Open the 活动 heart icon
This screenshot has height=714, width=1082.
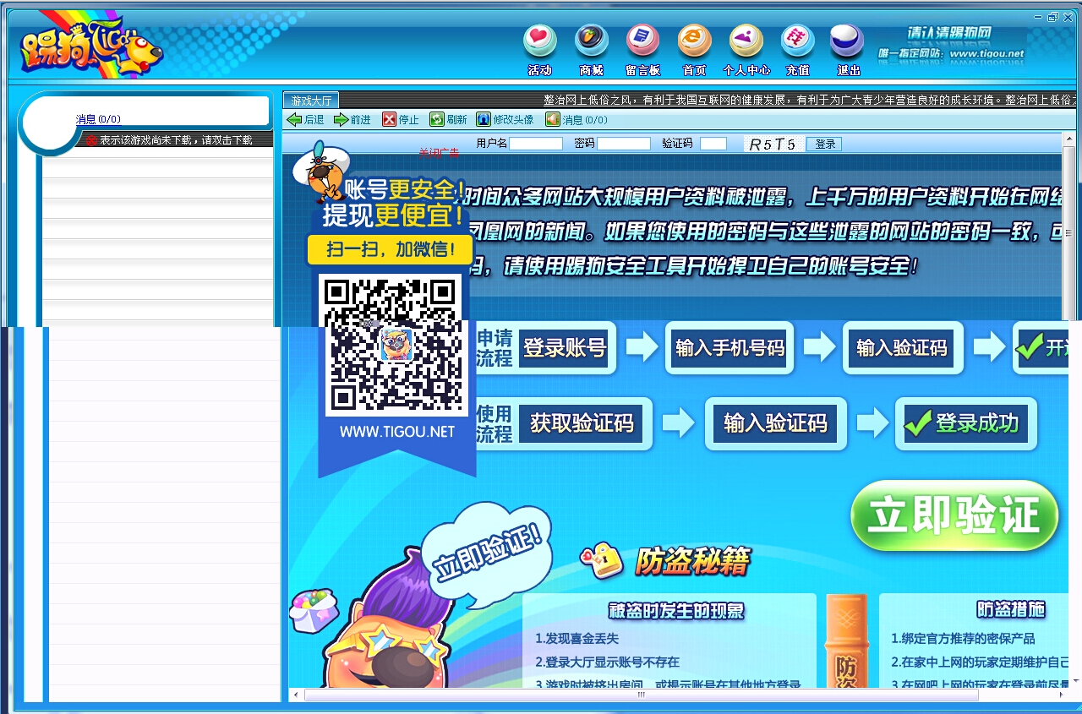[539, 41]
